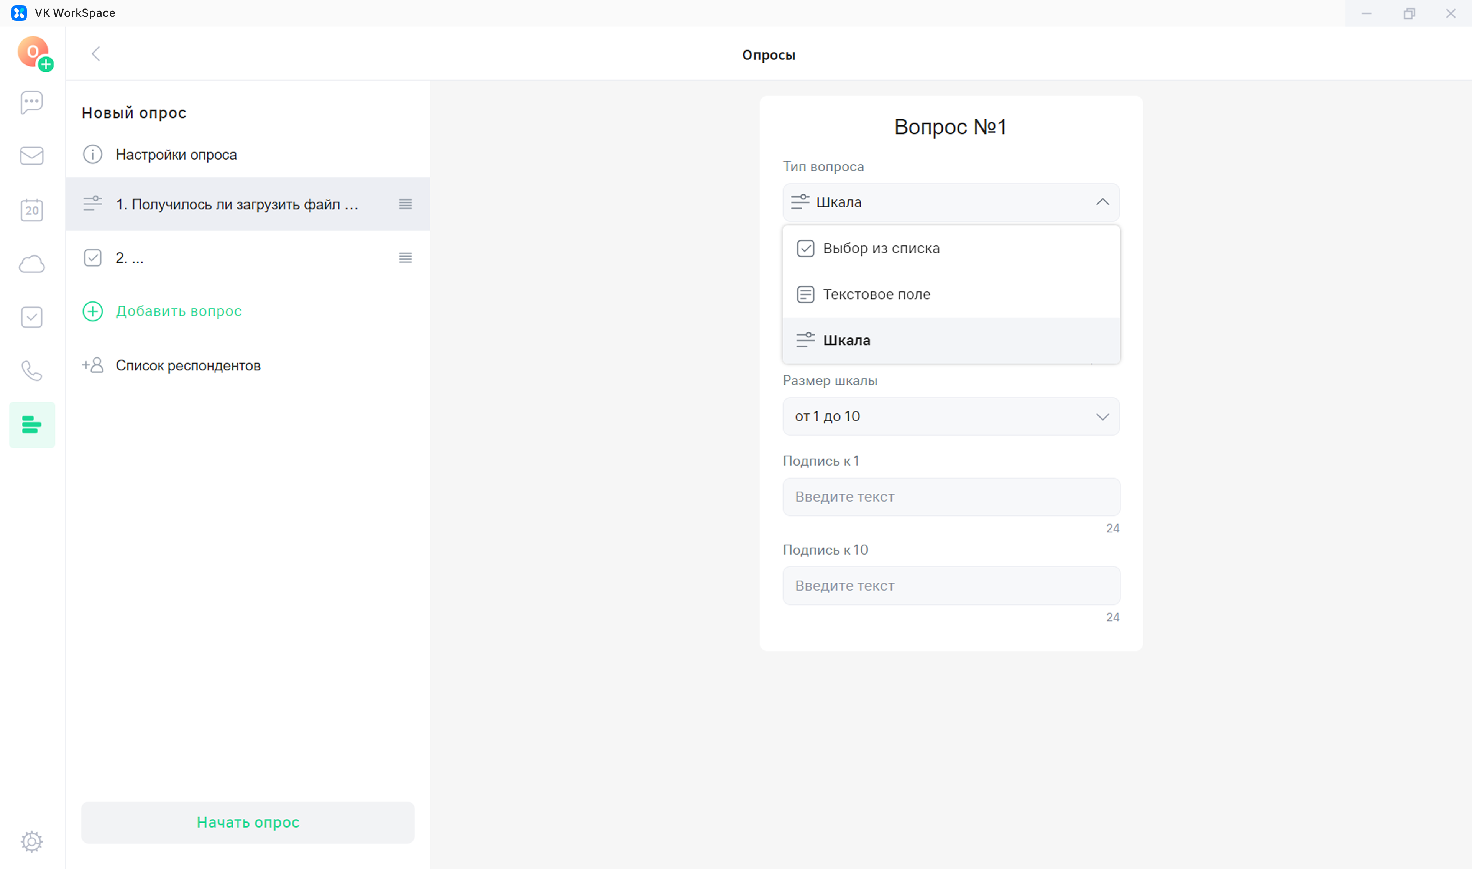1472x869 pixels.
Task: Click the Подпись к 1 text field
Action: [951, 497]
